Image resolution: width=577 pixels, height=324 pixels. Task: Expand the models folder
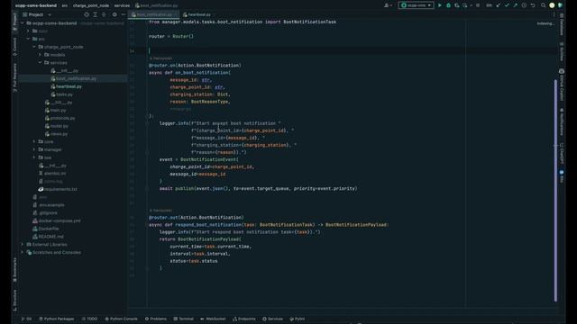(40, 55)
